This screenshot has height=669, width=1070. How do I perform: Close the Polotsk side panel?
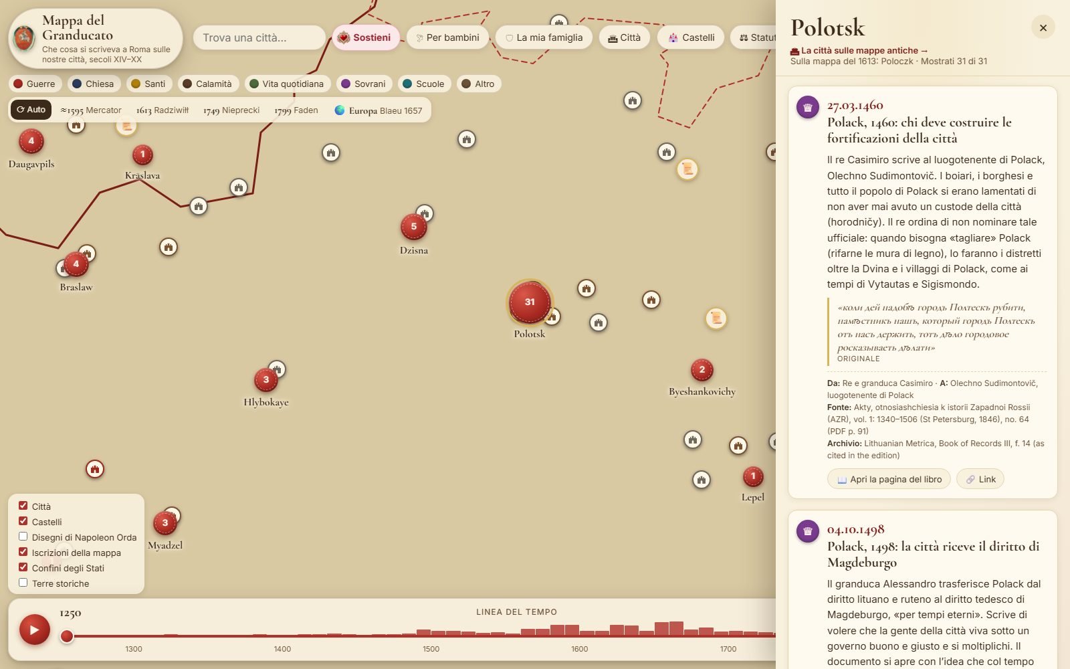1043,27
